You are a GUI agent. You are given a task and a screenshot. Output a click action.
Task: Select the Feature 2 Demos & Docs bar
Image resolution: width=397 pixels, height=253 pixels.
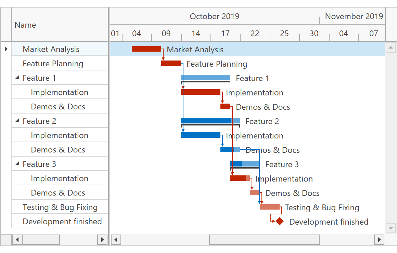230,149
